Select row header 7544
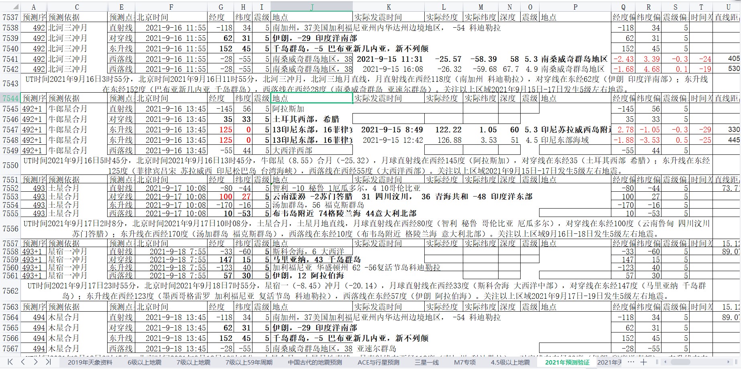 click(10, 98)
